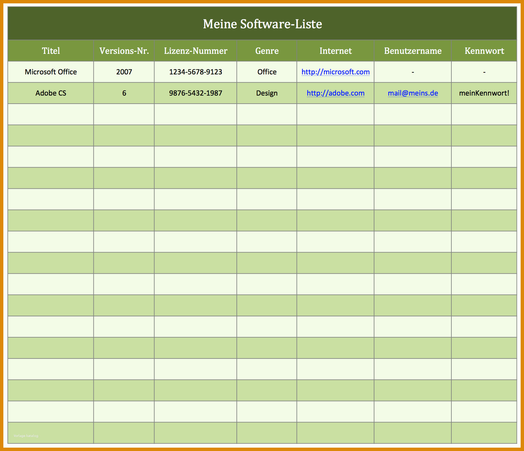Select the Versions-Nr. column header
524x451 pixels.
(124, 51)
